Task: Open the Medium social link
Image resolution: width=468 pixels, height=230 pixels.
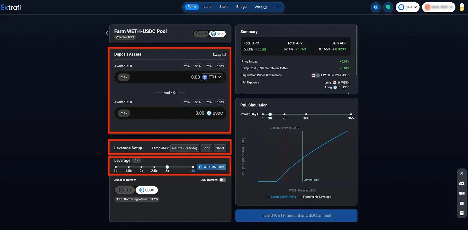Action: (x=462, y=193)
